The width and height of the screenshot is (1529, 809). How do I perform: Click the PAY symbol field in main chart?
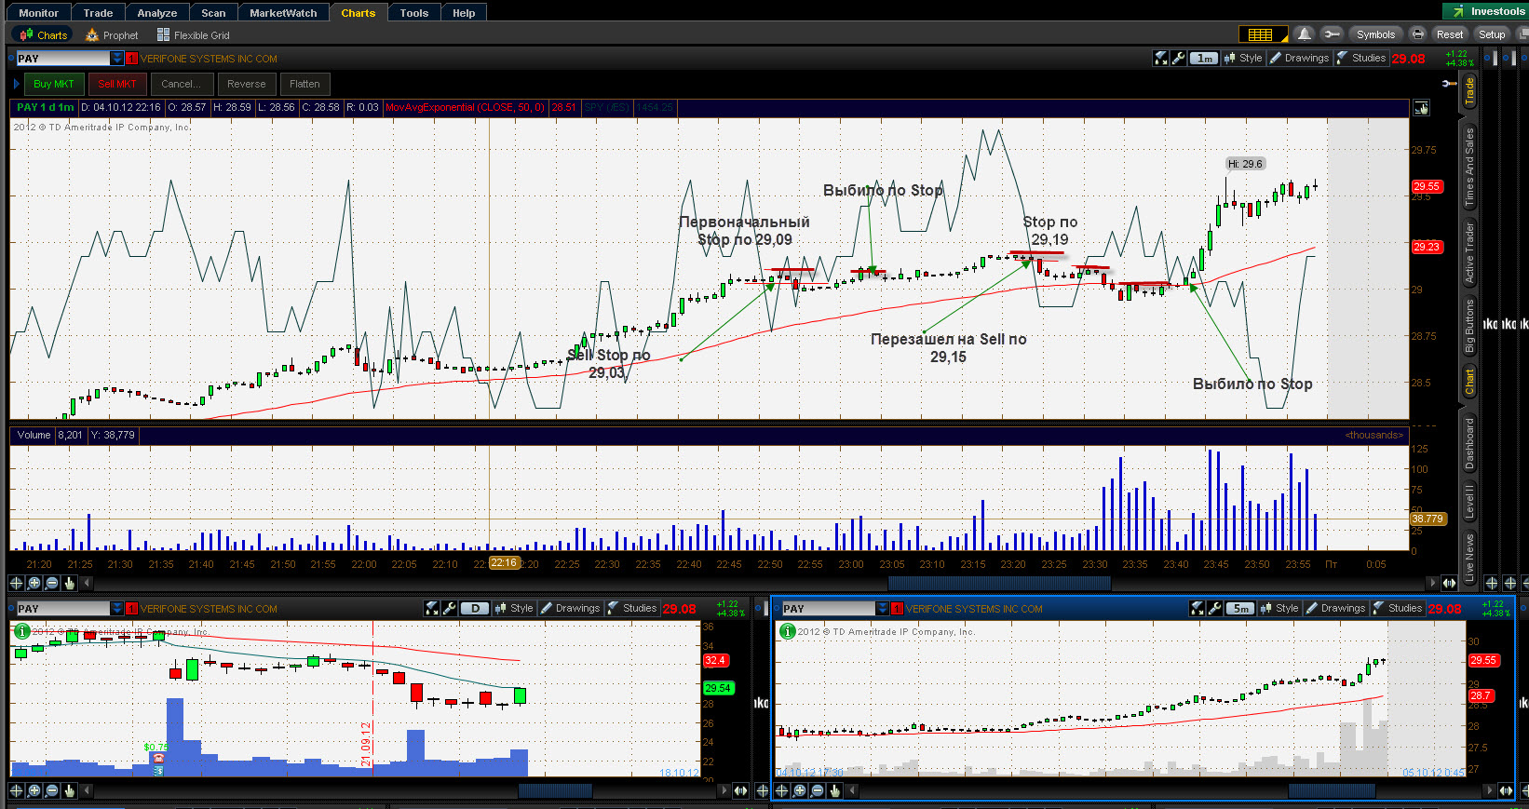[x=62, y=59]
